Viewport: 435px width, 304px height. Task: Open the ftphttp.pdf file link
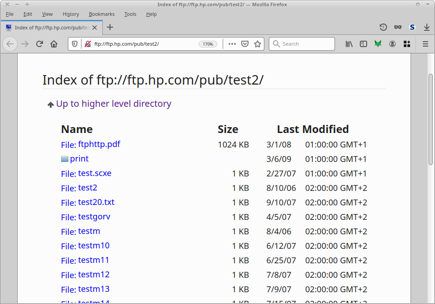[99, 144]
